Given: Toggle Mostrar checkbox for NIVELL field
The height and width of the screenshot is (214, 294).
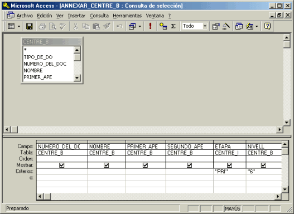Looking at the screenshot, I should pyautogui.click(x=263, y=165).
